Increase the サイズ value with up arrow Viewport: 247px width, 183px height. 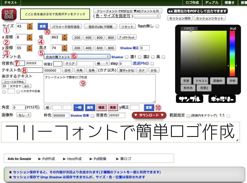pos(30,25)
